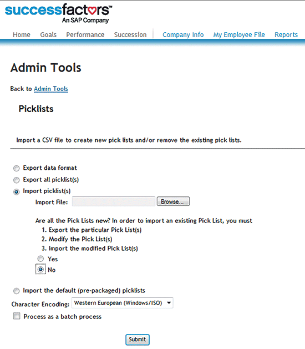305x349 pixels.
Task: Click the Browse... button
Action: 174,201
